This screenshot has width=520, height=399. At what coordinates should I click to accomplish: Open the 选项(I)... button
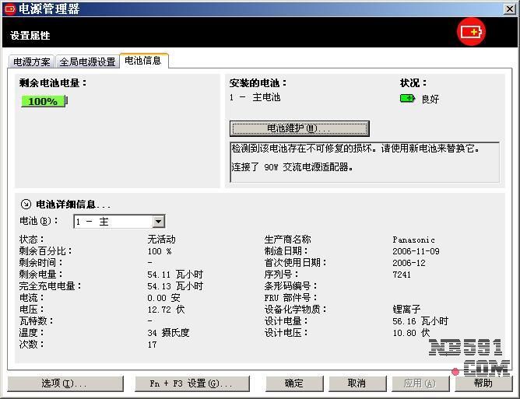(x=65, y=383)
